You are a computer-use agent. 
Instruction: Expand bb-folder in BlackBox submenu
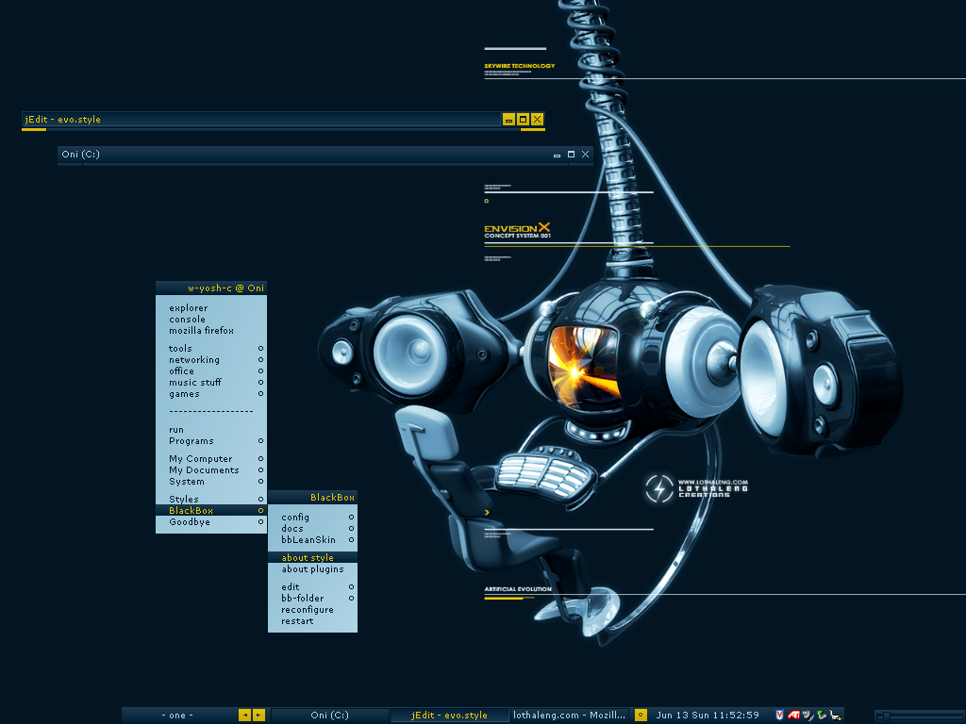tap(312, 598)
